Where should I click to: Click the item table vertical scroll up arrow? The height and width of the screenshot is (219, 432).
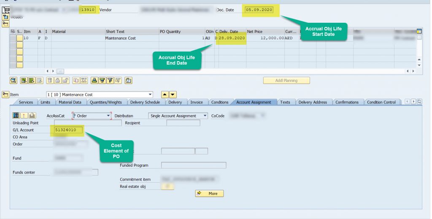[x=419, y=59]
